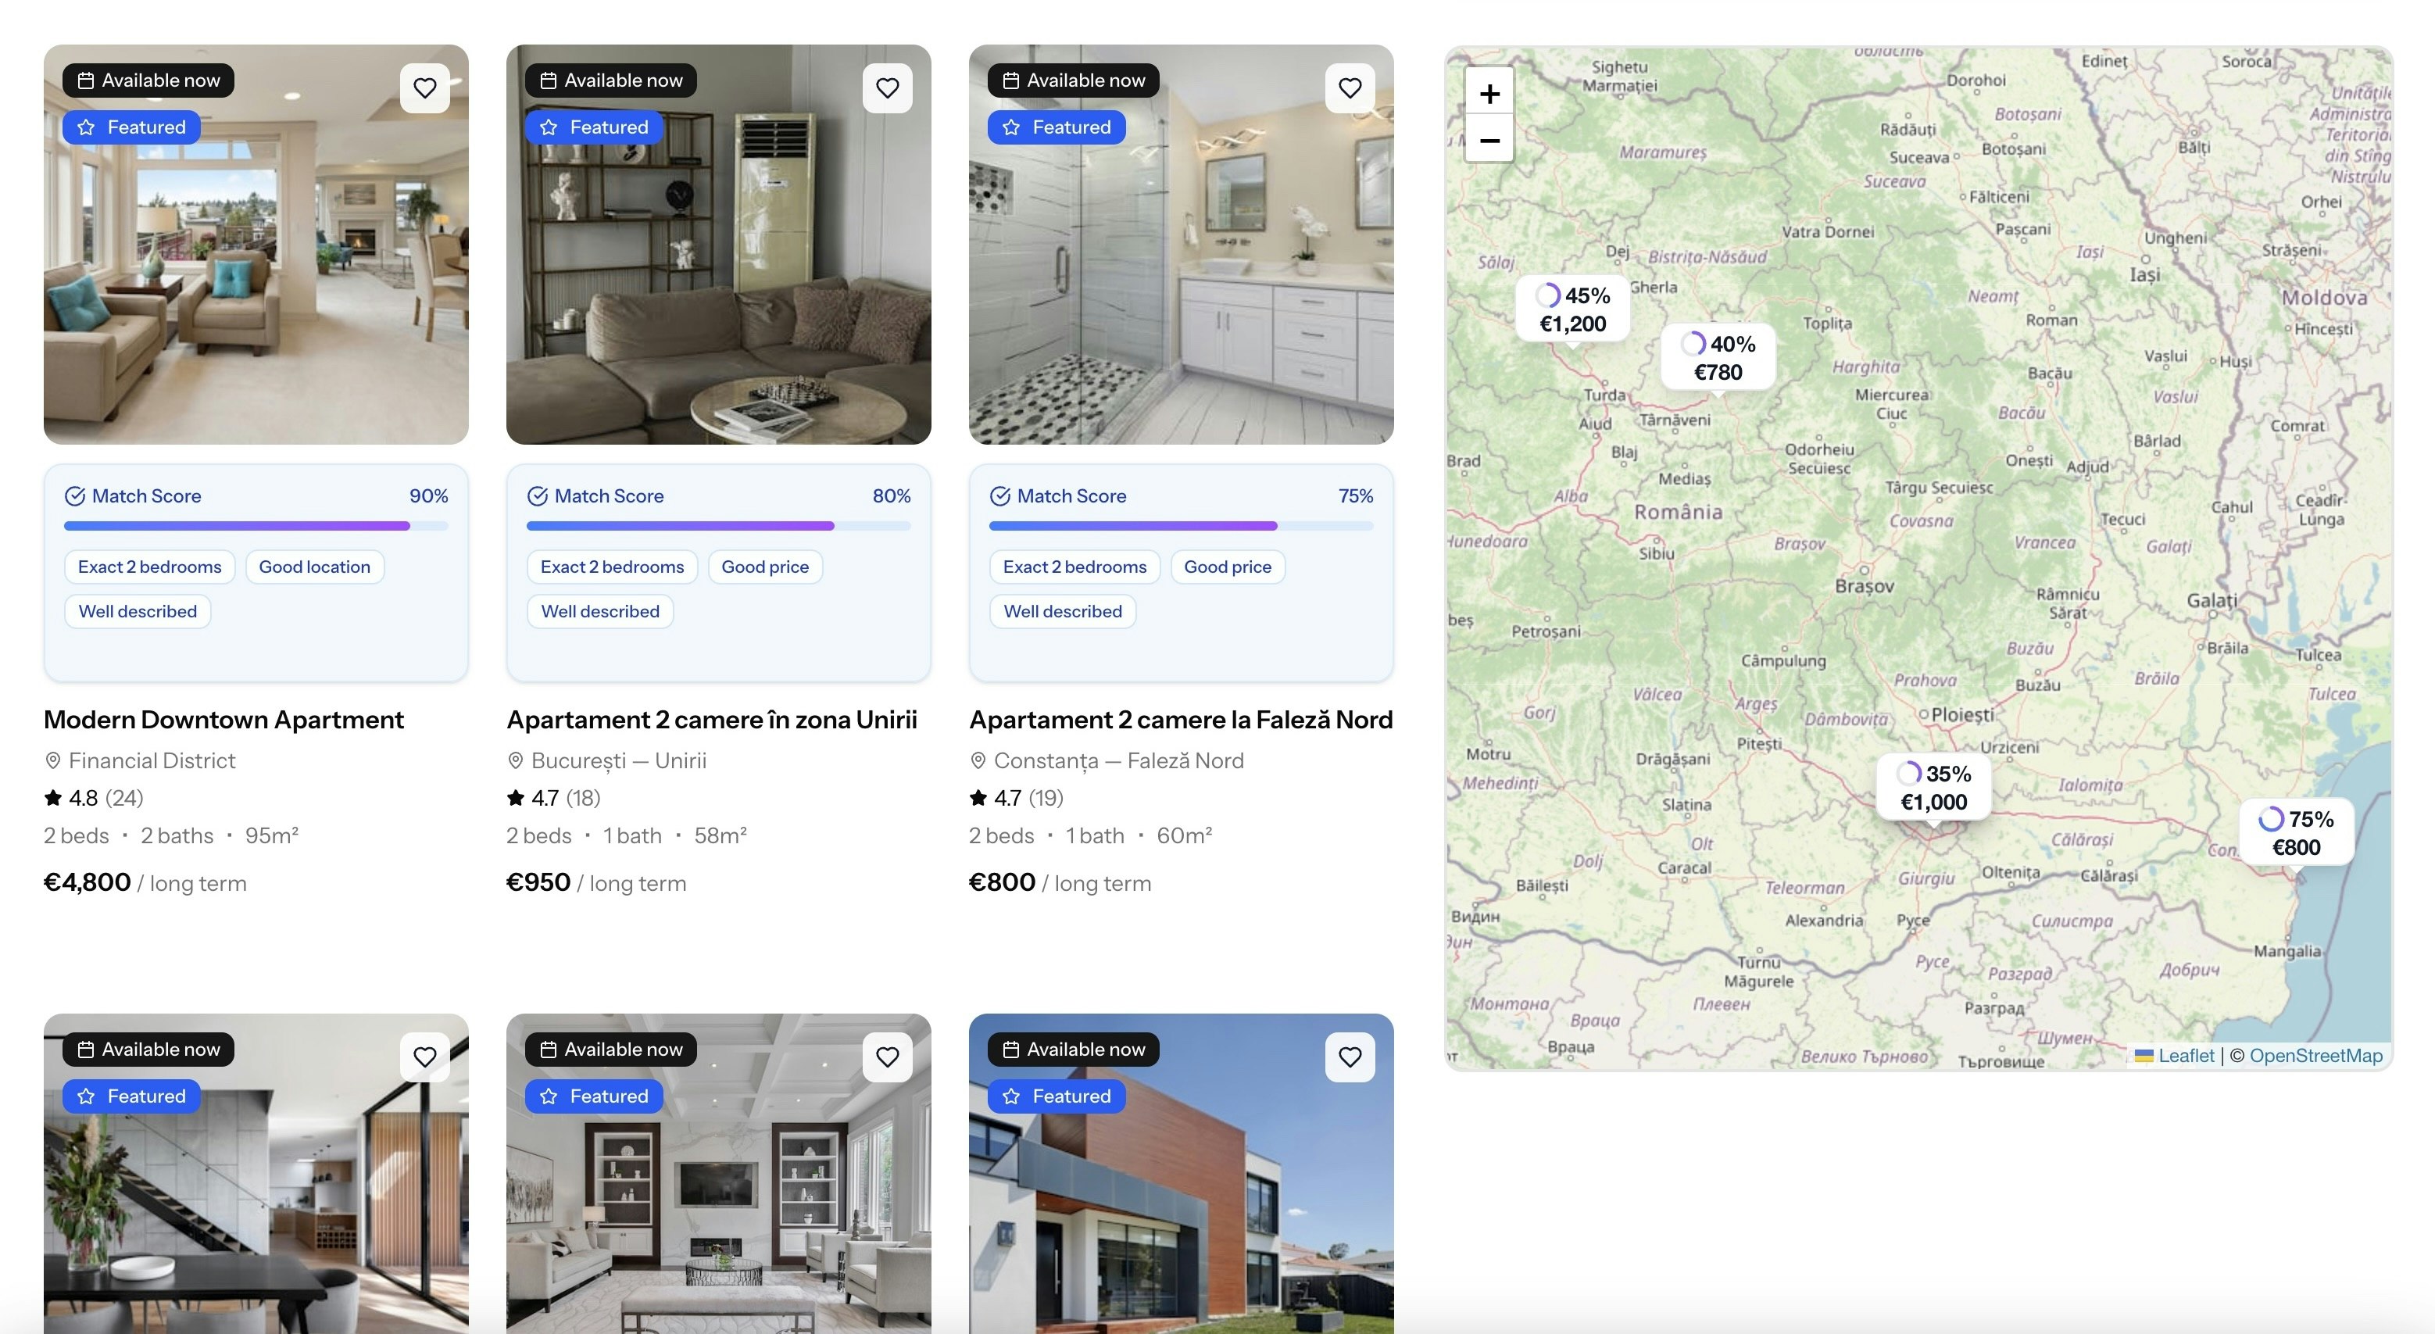
Task: Click calendar icon on the white living room listing
Action: coord(547,1050)
